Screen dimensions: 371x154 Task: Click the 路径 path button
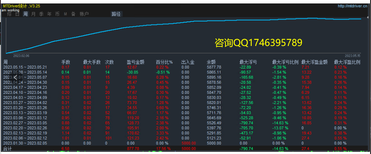[x=116, y=14]
